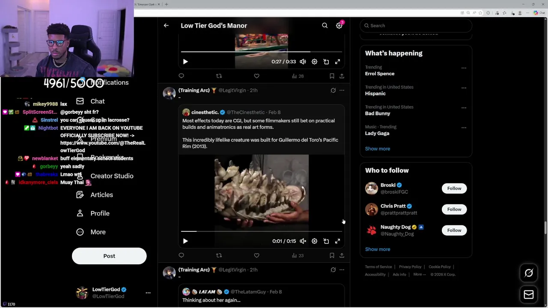This screenshot has height=308, width=548.
Task: Play the top video at 0:27
Action: tap(185, 62)
